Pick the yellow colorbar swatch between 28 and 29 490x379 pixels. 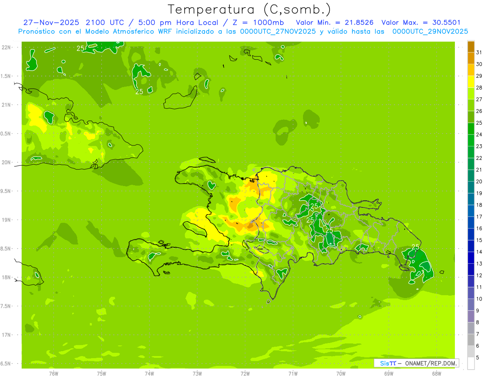471,82
